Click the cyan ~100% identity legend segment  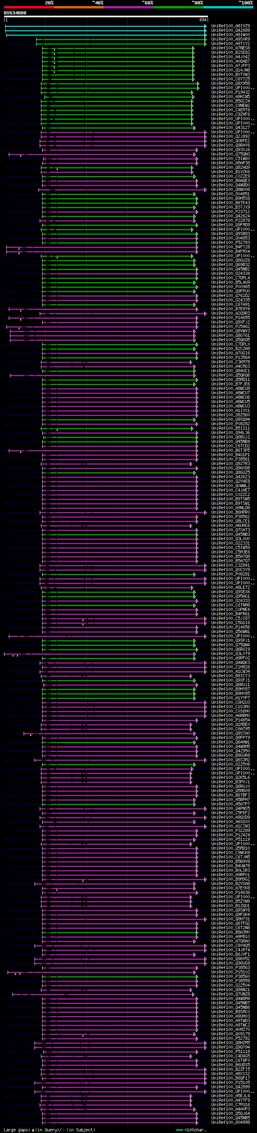point(228,7)
